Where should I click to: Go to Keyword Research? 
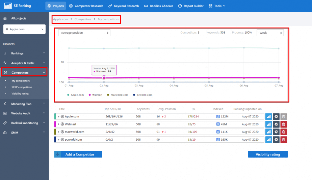click(x=123, y=6)
